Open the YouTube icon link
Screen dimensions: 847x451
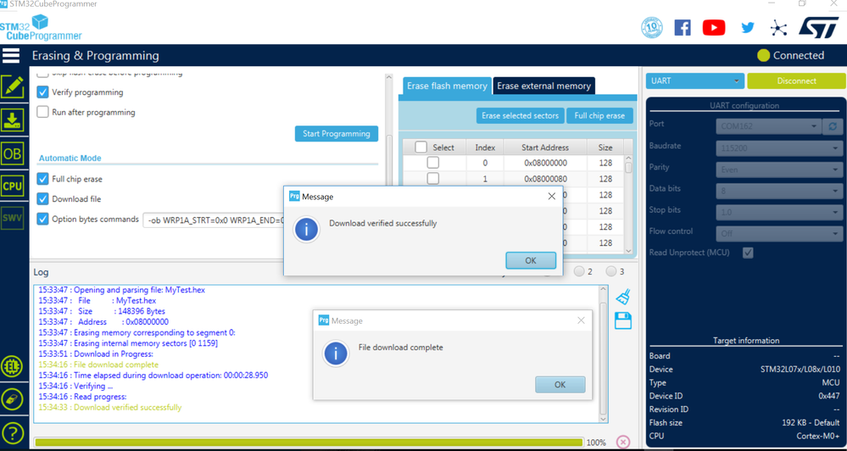point(714,27)
